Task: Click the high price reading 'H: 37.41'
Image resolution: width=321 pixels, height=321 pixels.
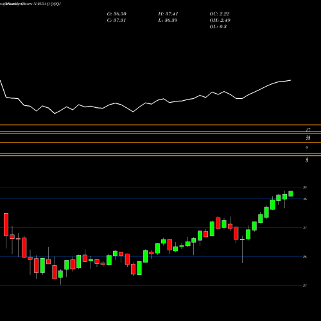Action: click(168, 14)
